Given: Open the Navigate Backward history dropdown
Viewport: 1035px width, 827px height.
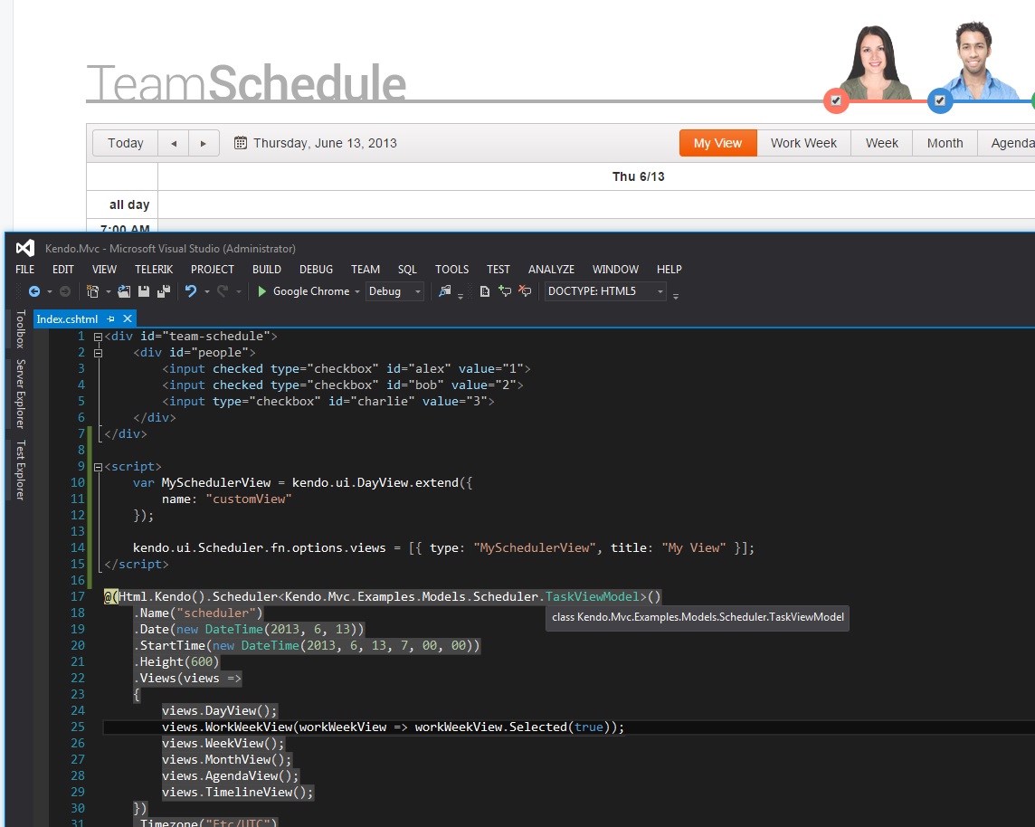Looking at the screenshot, I should [50, 291].
